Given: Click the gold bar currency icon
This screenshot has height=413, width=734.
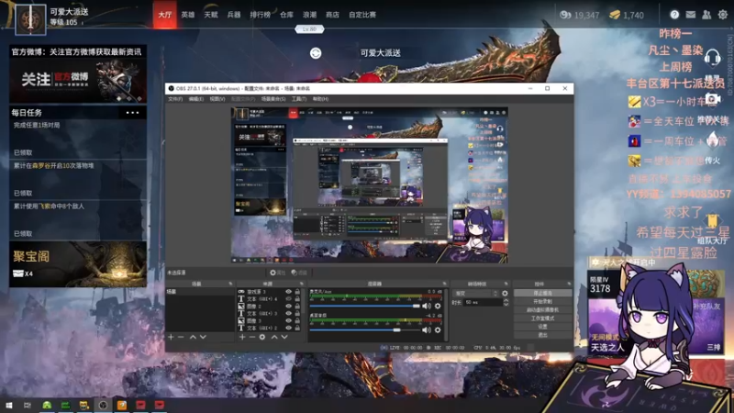Looking at the screenshot, I should click(615, 15).
